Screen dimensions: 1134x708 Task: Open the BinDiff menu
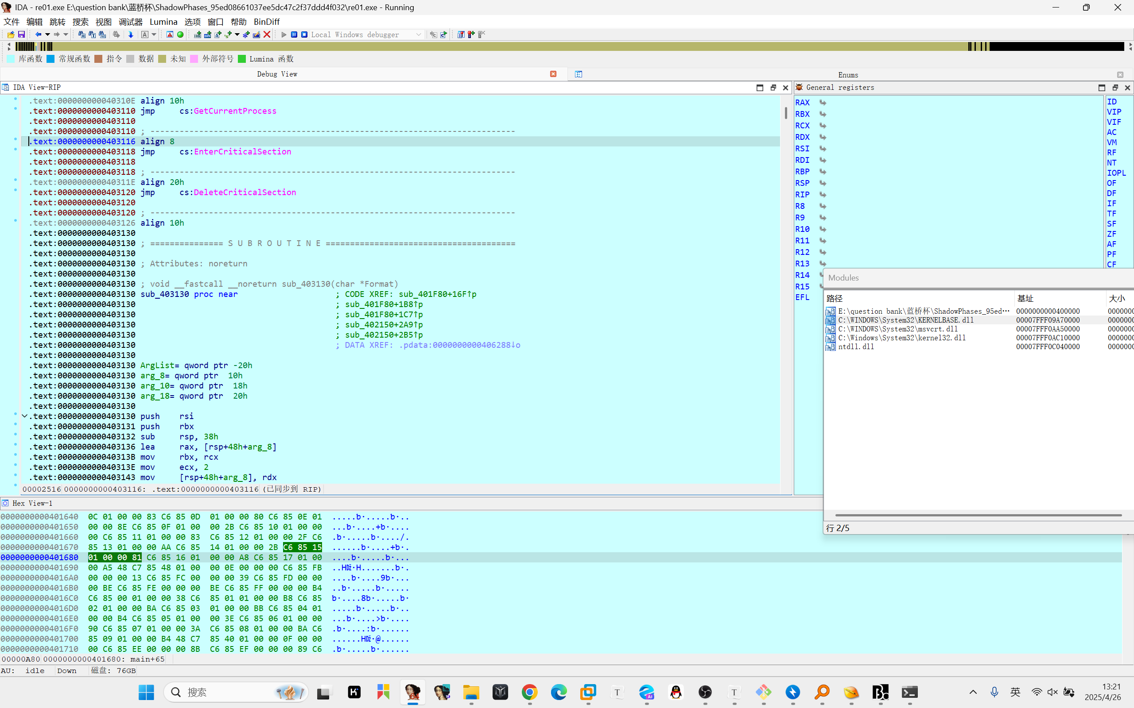tap(267, 22)
